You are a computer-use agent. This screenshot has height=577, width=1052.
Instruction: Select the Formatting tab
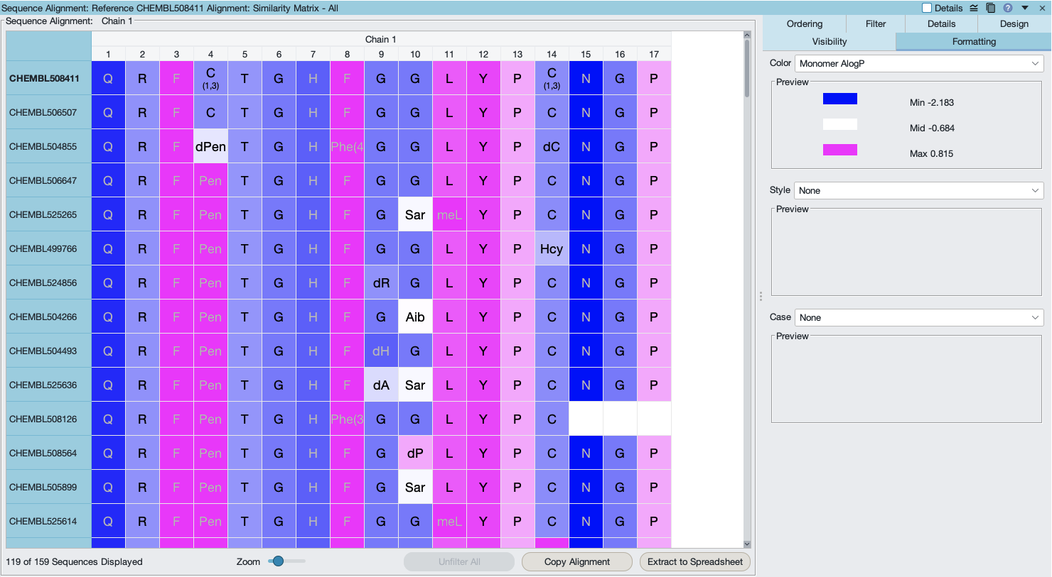point(974,41)
